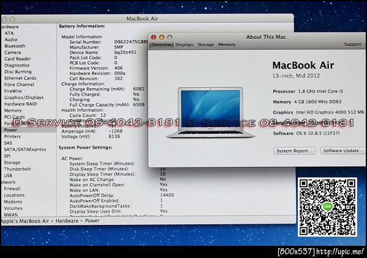Viewport: 367px width, 258px height.
Task: Select USB in the sidebar
Action: point(8,175)
